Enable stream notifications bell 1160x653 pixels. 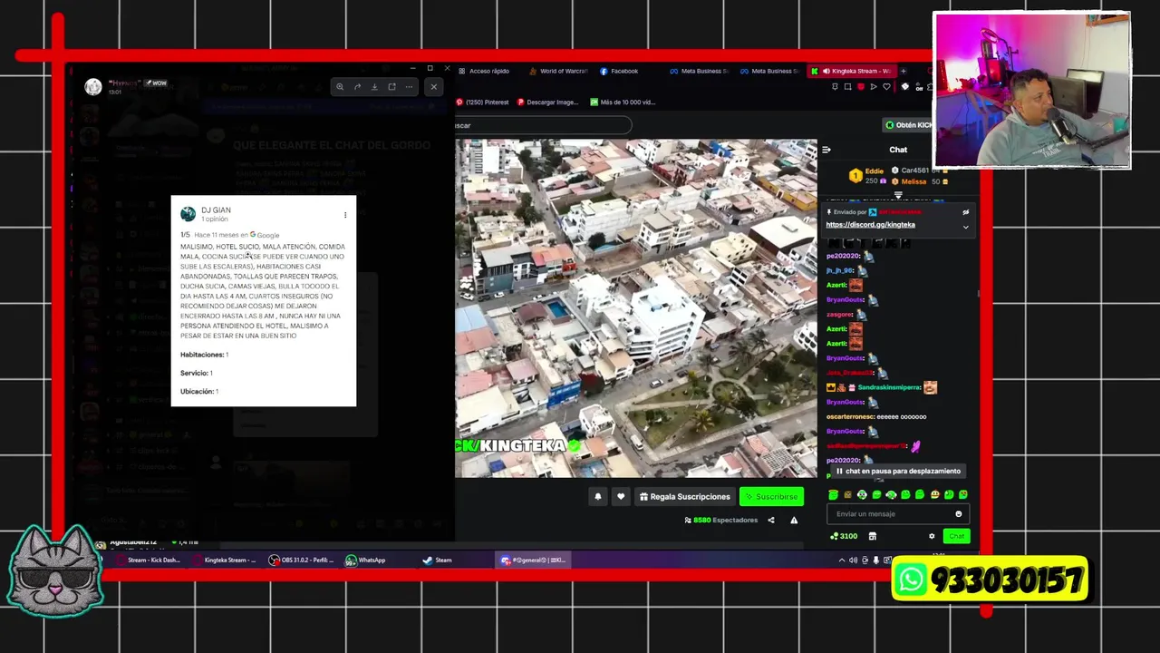click(x=597, y=497)
